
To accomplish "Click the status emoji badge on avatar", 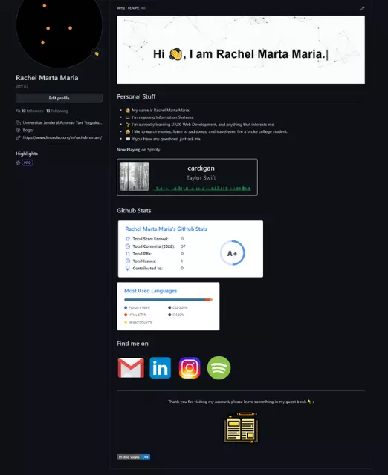I will (x=97, y=53).
